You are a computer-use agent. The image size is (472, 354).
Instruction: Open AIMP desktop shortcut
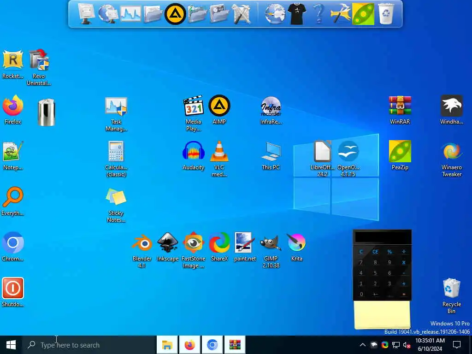[219, 110]
